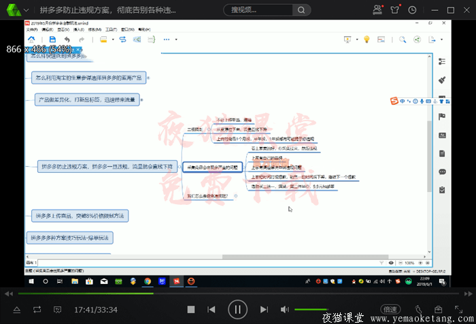The image size is (476, 324).
Task: Open the player logo menu dropdown arrow
Action: [27, 10]
